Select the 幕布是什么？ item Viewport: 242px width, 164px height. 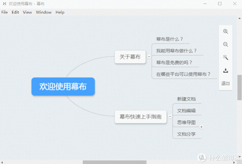click(170, 39)
